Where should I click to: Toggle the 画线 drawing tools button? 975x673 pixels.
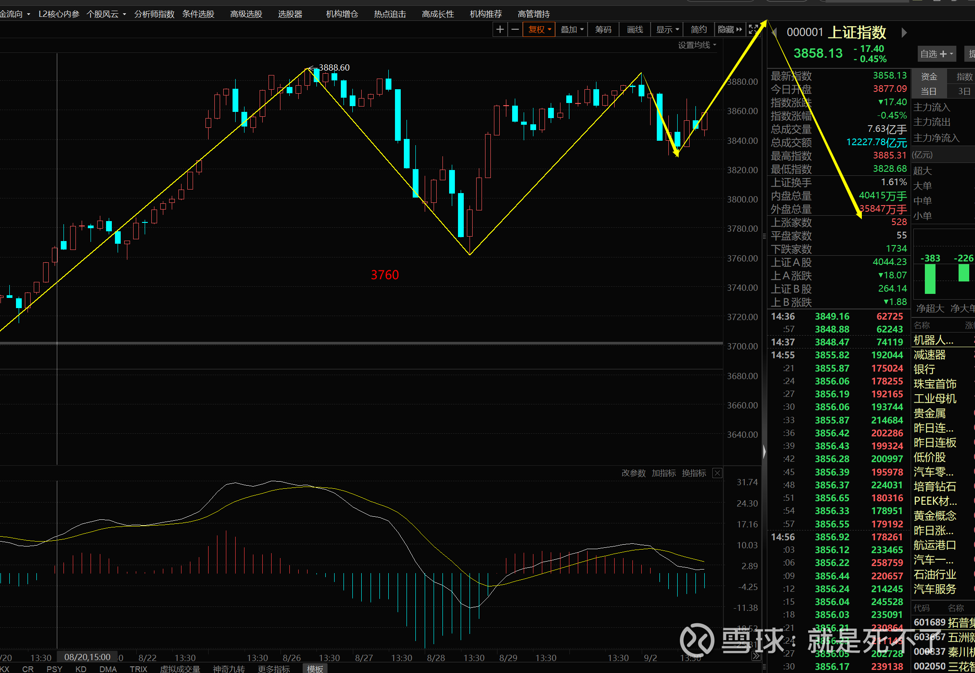tap(635, 30)
